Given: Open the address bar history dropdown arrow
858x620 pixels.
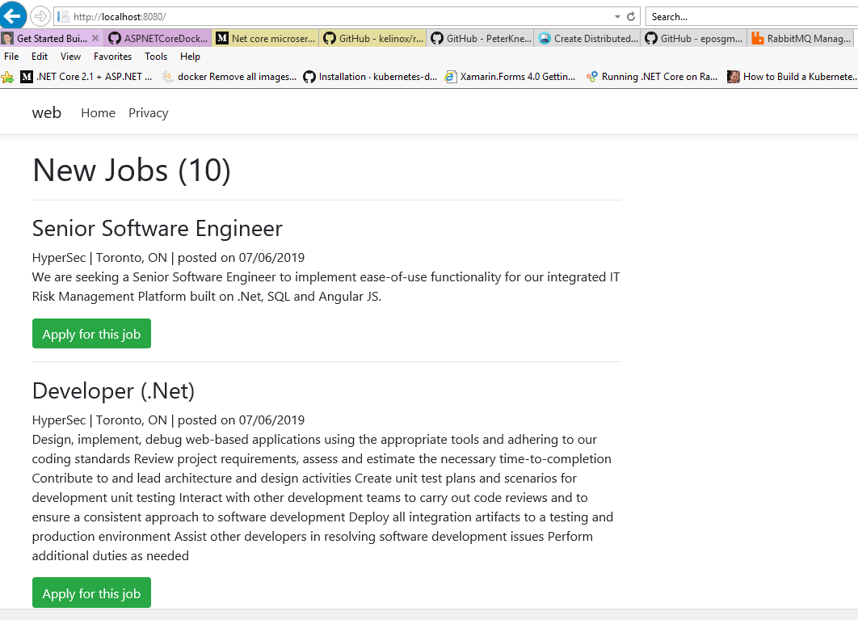Looking at the screenshot, I should 617,16.
